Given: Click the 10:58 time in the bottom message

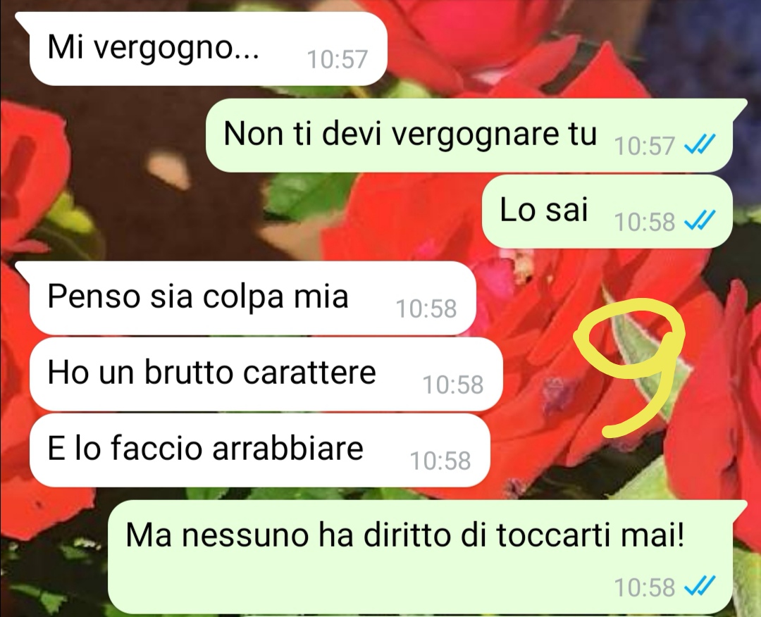Looking at the screenshot, I should click(x=645, y=587).
